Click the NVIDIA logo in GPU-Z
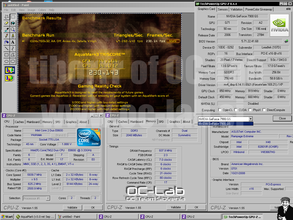The width and height of the screenshot is (293, 220). [280, 25]
